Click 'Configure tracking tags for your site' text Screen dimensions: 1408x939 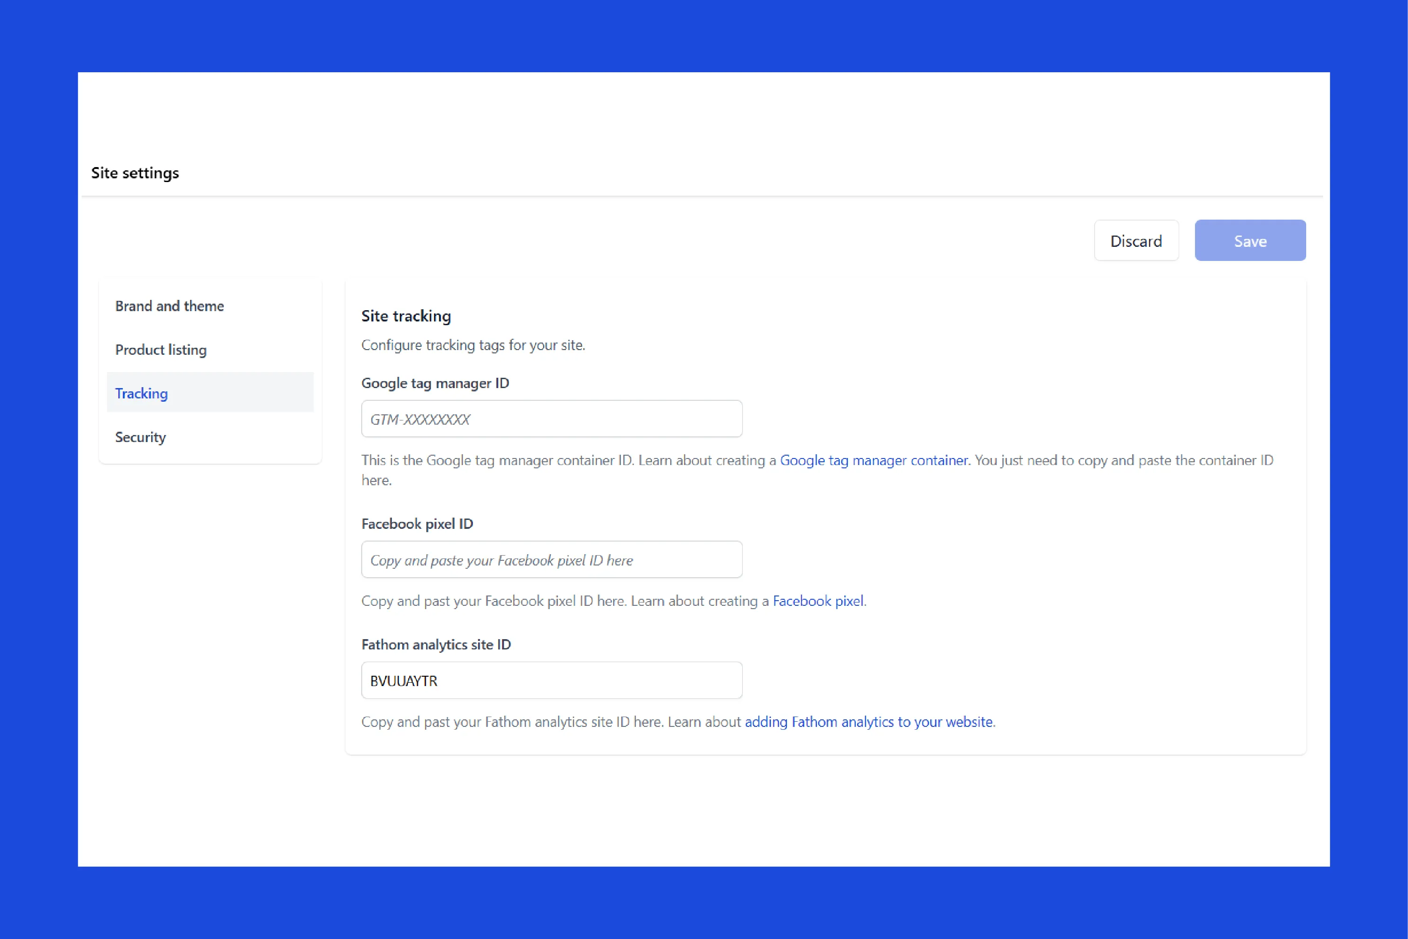(x=473, y=345)
